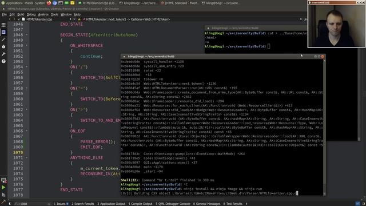Viewport: 366px width, 206px height.
Task: Maximize the front terminal window
Action: point(319,57)
